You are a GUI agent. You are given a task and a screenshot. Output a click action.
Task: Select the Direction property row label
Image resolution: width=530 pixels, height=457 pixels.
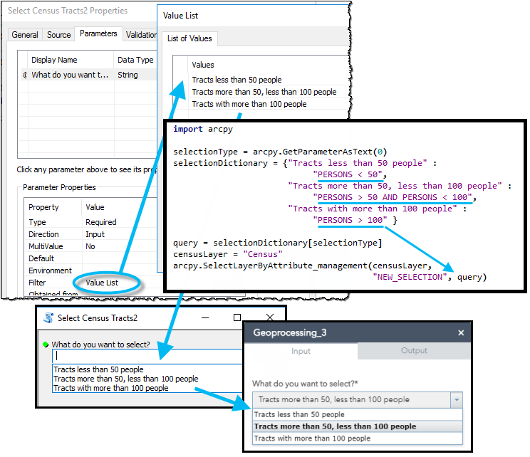click(x=43, y=234)
